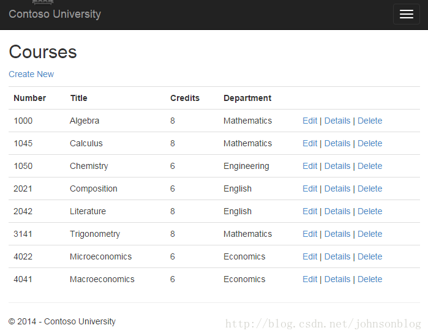Select the Trigonometry title cell
The image size is (428, 336).
click(95, 234)
